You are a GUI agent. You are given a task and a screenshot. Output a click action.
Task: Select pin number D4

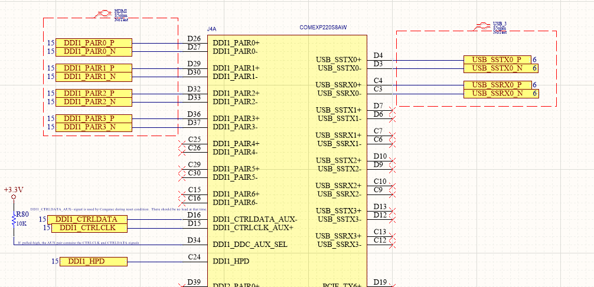378,55
